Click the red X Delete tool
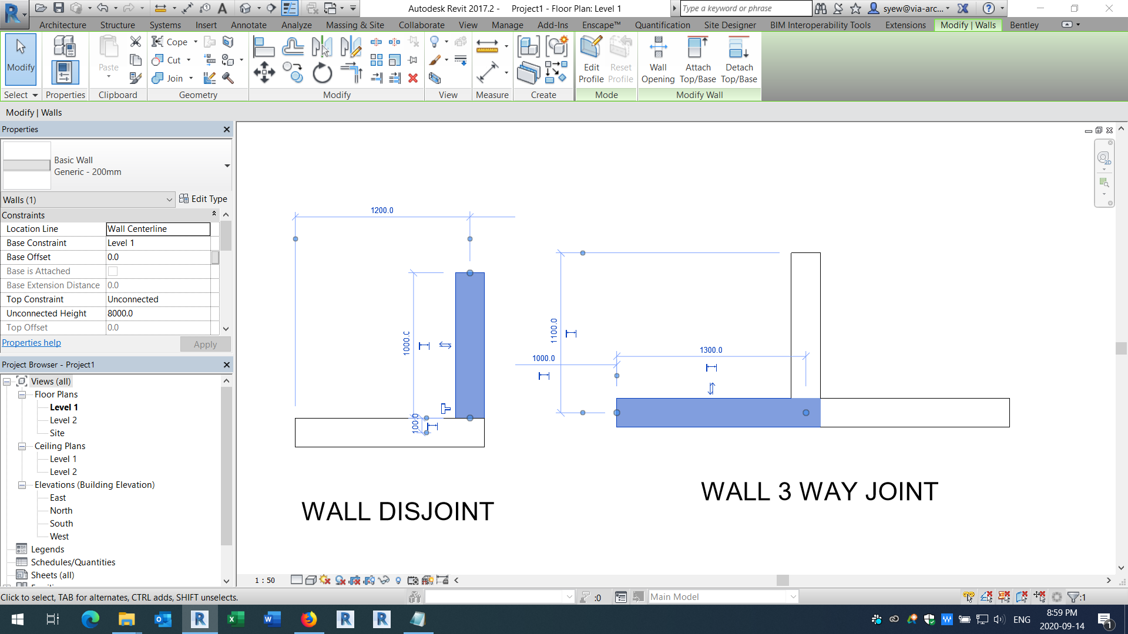Screen dimensions: 1128x634 [414, 78]
